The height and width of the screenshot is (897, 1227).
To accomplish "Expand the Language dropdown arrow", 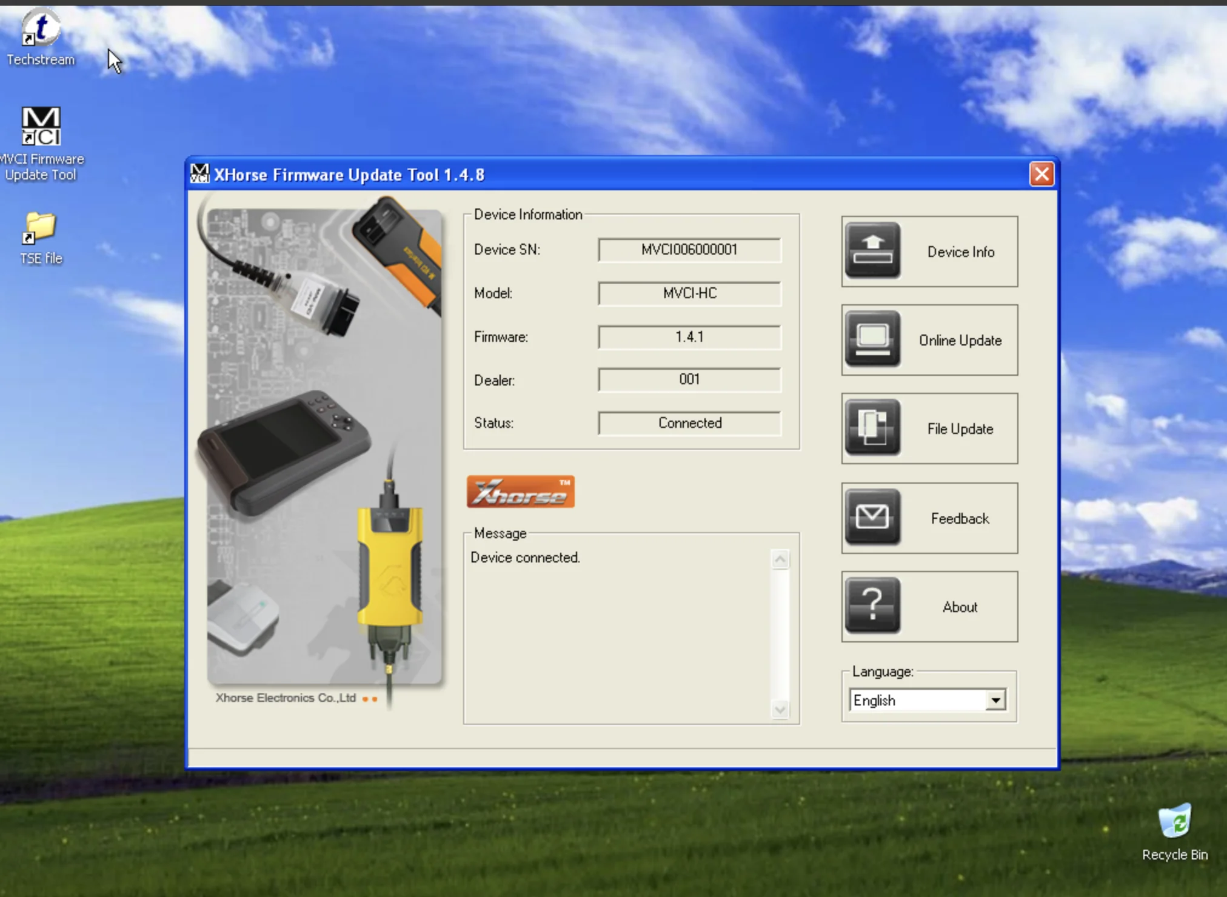I will point(995,700).
